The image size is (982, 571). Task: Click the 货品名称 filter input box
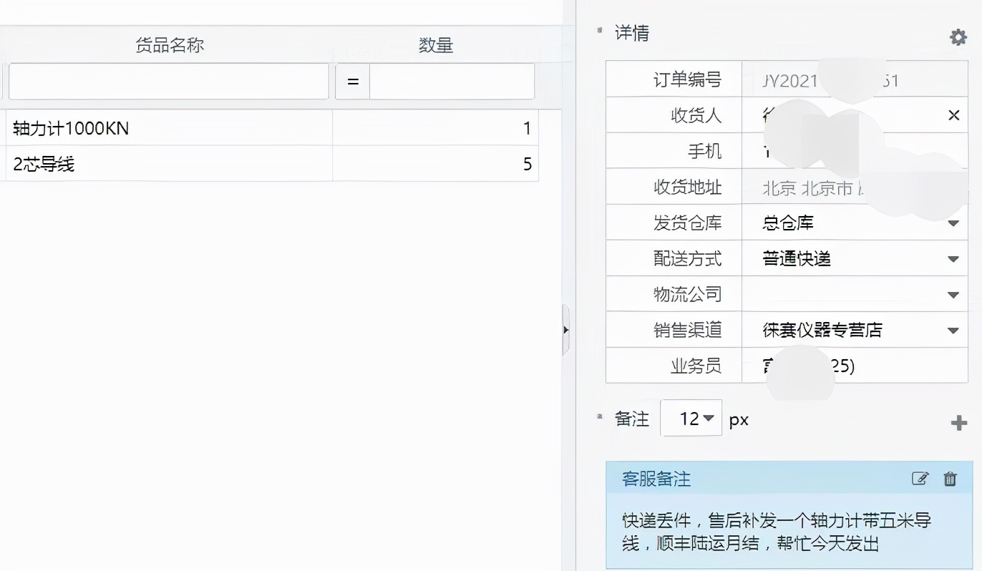pos(168,82)
